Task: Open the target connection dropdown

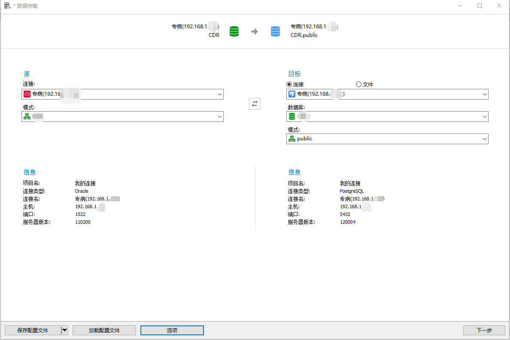Action: (485, 94)
